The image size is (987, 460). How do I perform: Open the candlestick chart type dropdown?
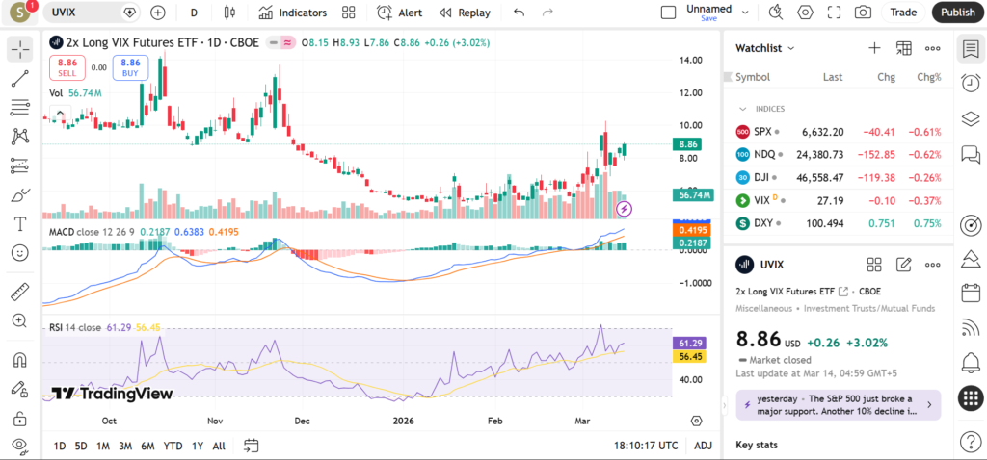point(228,13)
